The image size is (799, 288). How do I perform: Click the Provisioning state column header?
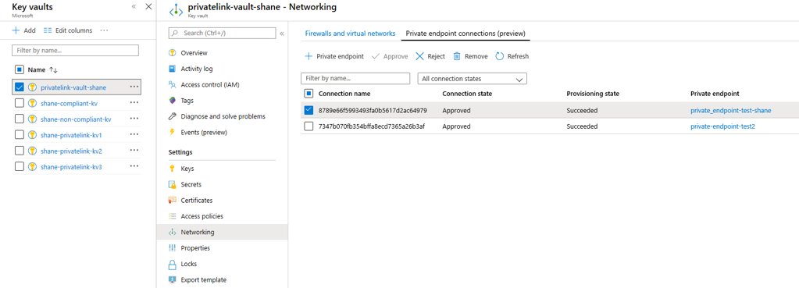[593, 94]
